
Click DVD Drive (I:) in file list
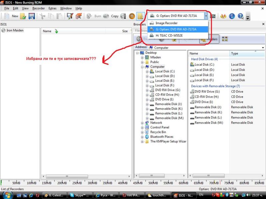(203, 102)
